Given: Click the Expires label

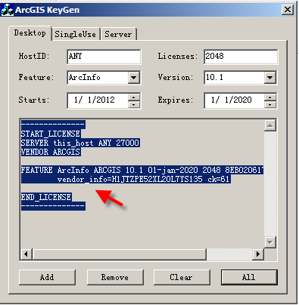Looking at the screenshot, I should pos(176,100).
